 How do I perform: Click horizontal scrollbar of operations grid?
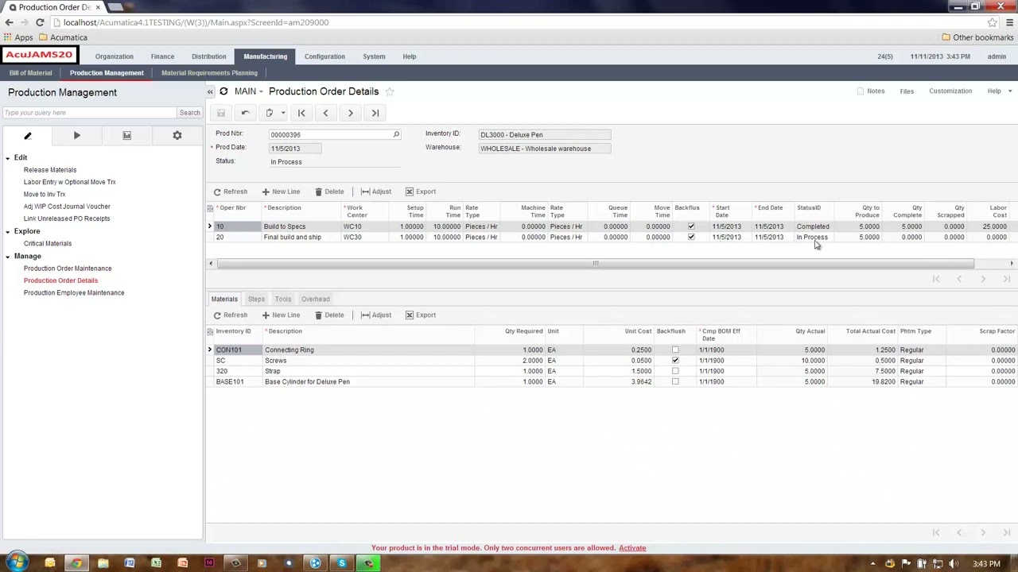click(595, 264)
